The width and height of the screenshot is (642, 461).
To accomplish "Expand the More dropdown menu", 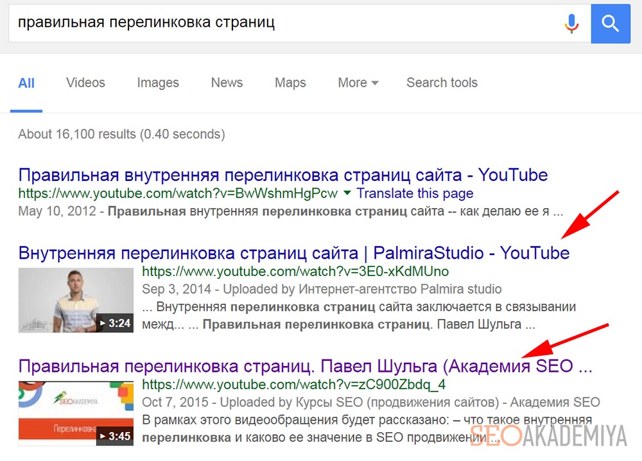I will tap(358, 83).
